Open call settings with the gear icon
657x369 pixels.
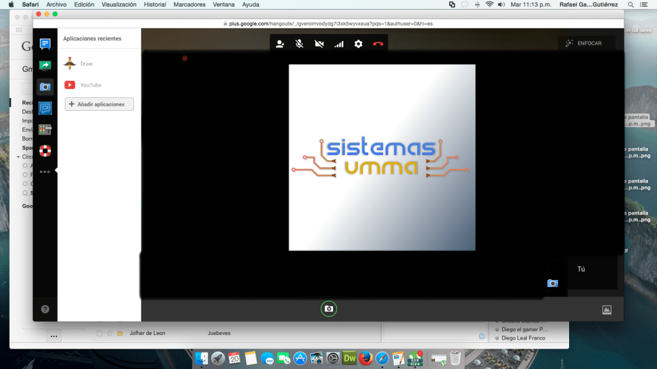coord(358,44)
